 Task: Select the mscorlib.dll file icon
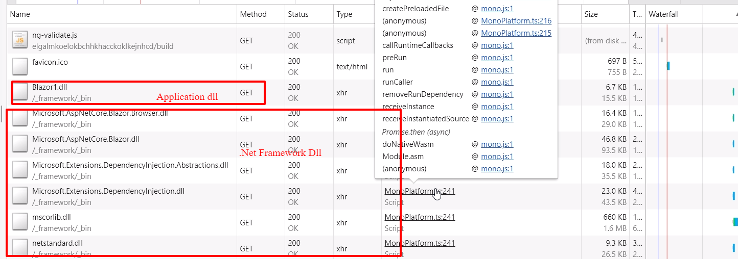(x=20, y=222)
